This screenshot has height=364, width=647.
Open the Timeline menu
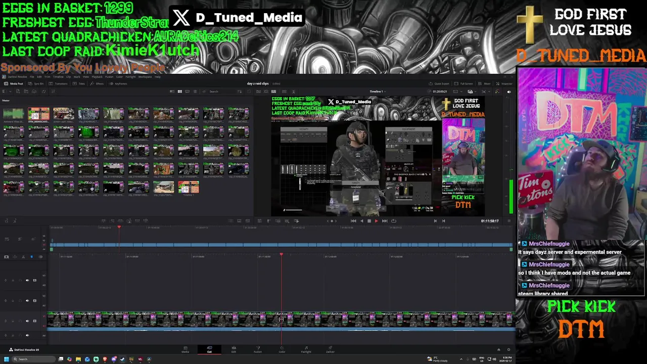tap(58, 77)
